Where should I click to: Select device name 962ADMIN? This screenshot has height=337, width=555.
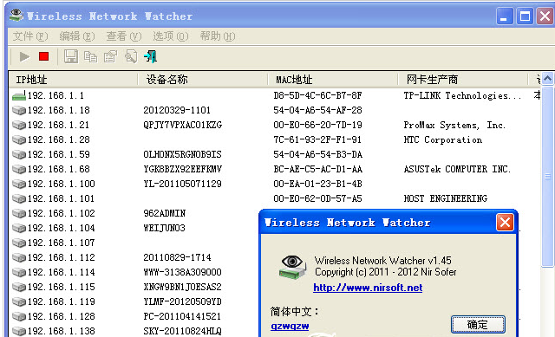pos(164,213)
